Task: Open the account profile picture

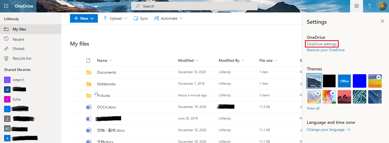Action: coord(382,6)
